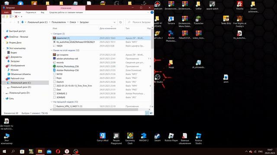Open the UnRar folder on the desktop
This screenshot has height=155, width=277.
(198, 5)
